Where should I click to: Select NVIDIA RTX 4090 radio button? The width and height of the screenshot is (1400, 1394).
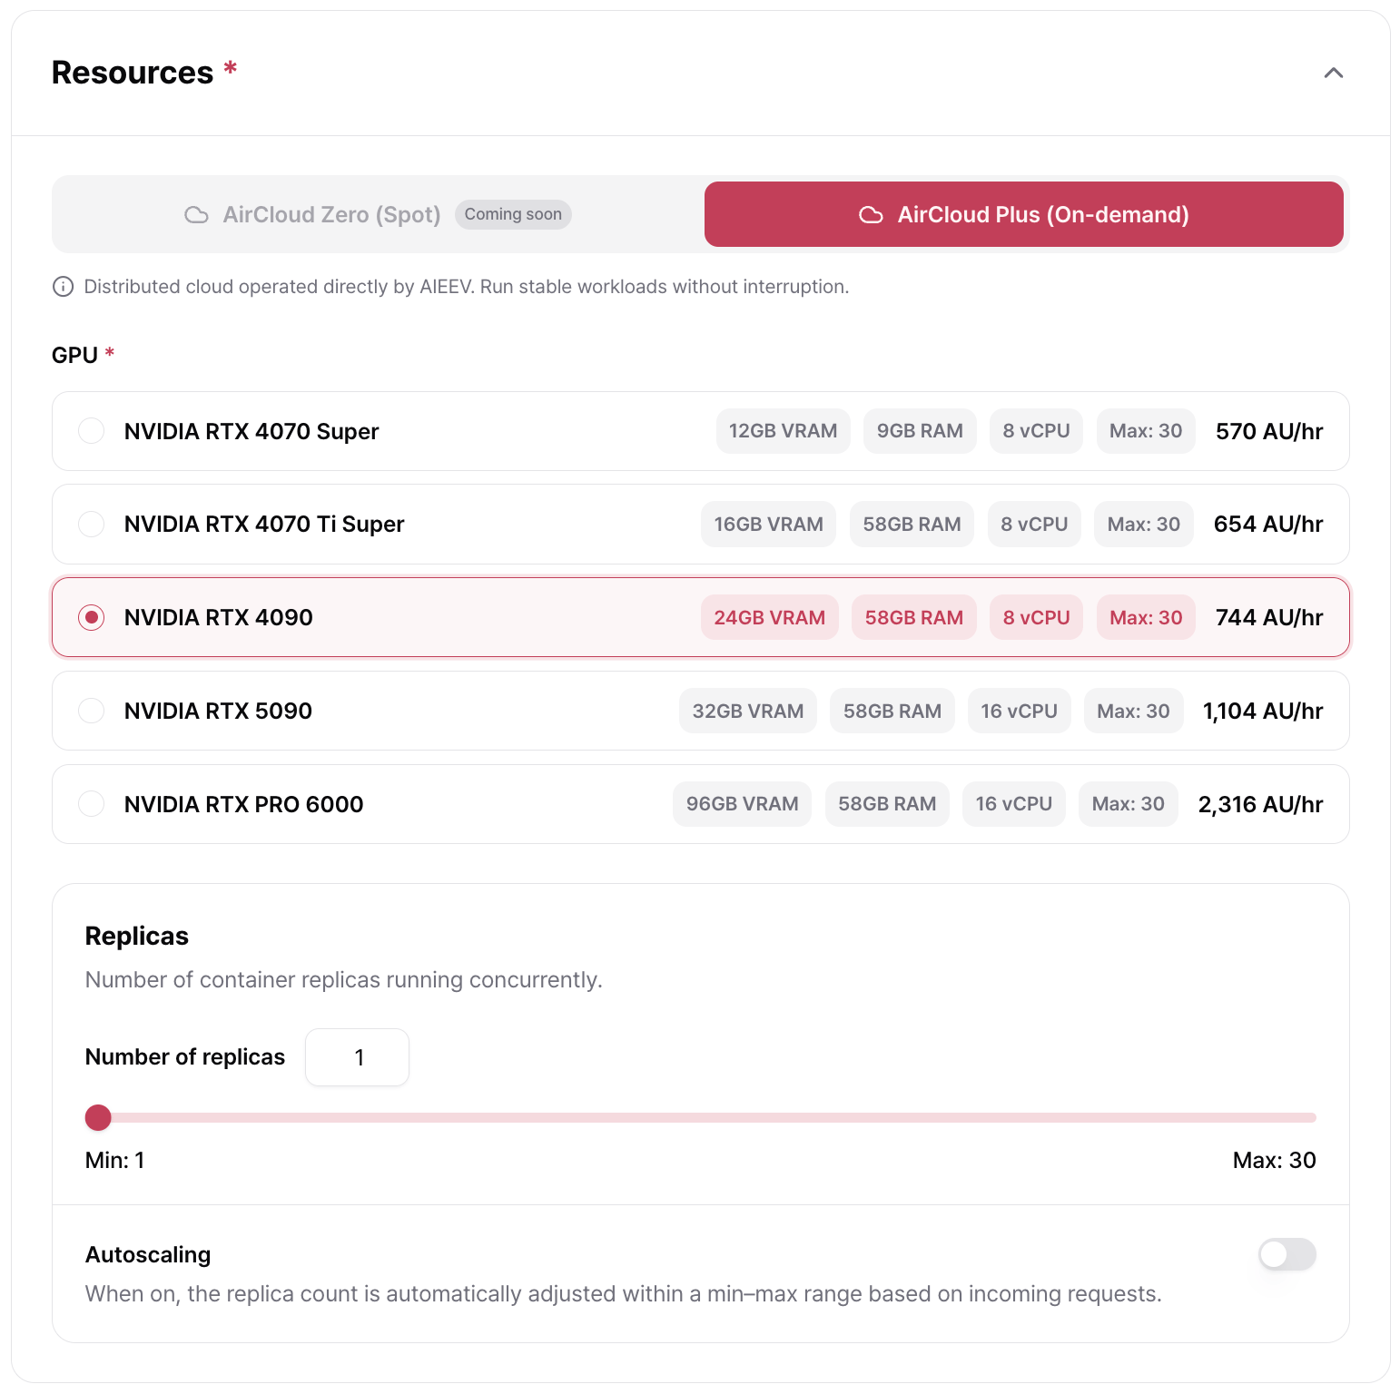[x=91, y=617]
